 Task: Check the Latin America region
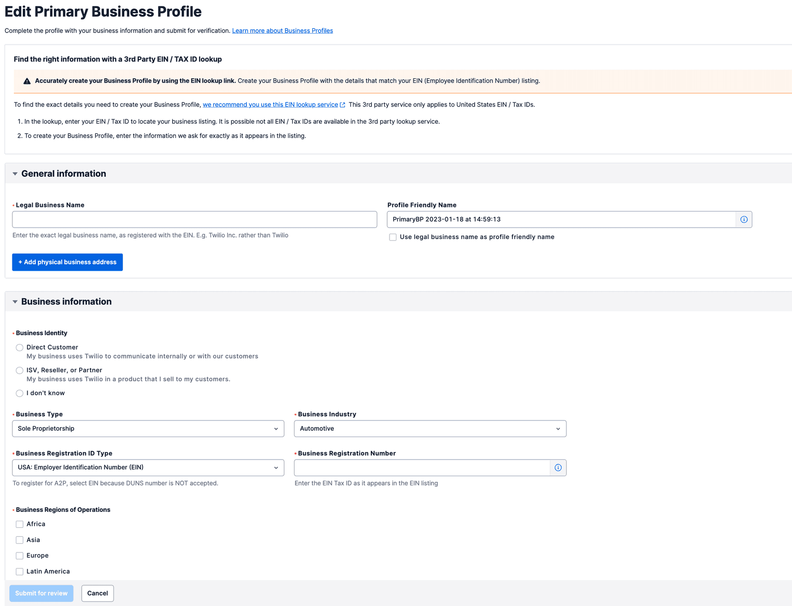click(19, 571)
